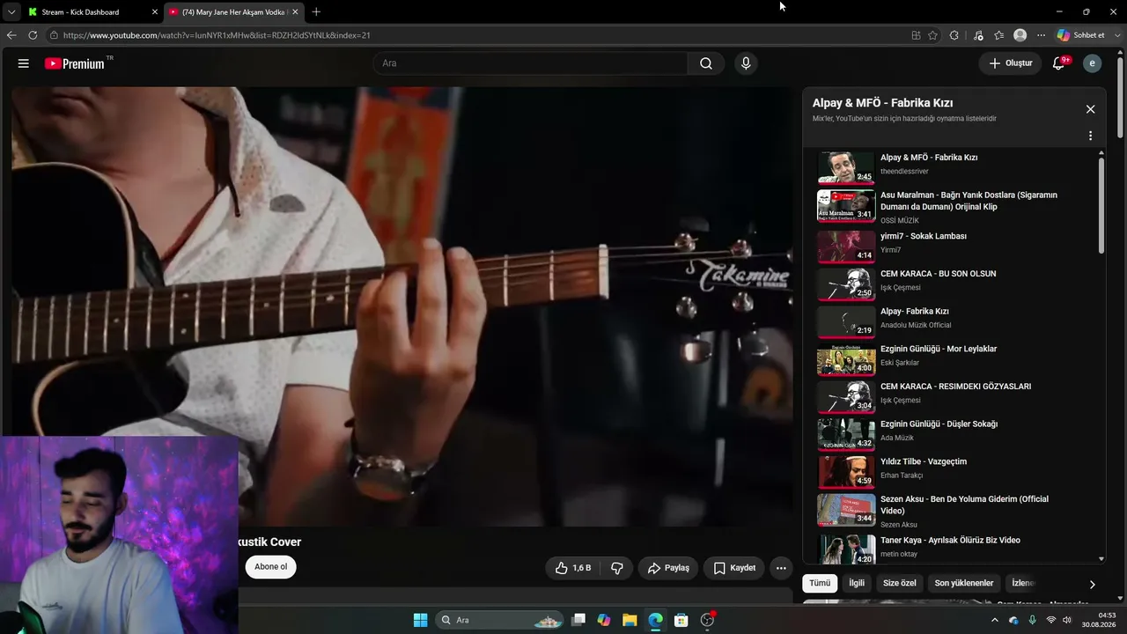
Task: Click the YouTube search magnifier button
Action: [x=706, y=63]
